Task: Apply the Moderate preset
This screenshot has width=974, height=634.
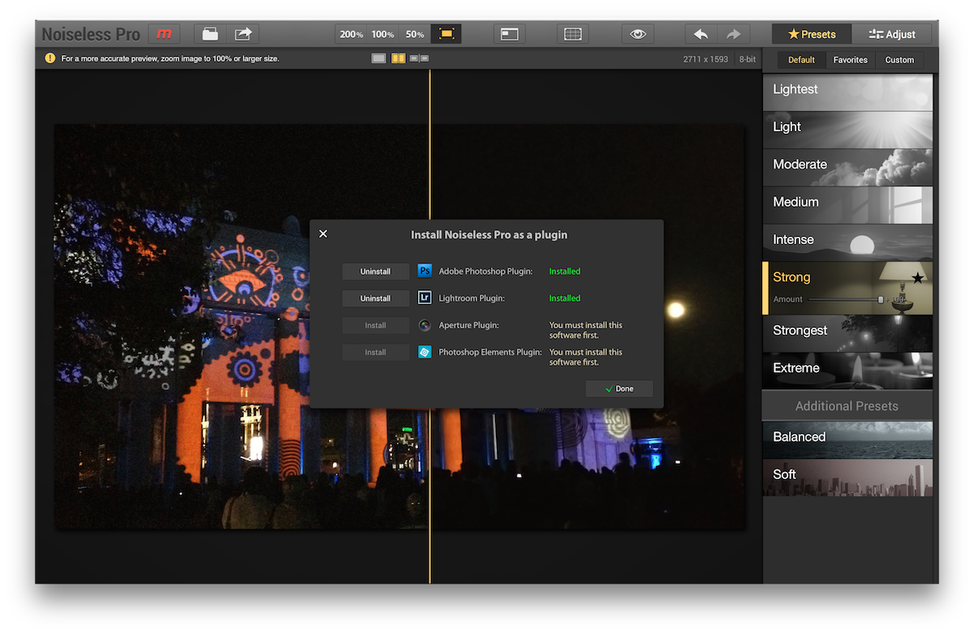Action: tap(847, 167)
